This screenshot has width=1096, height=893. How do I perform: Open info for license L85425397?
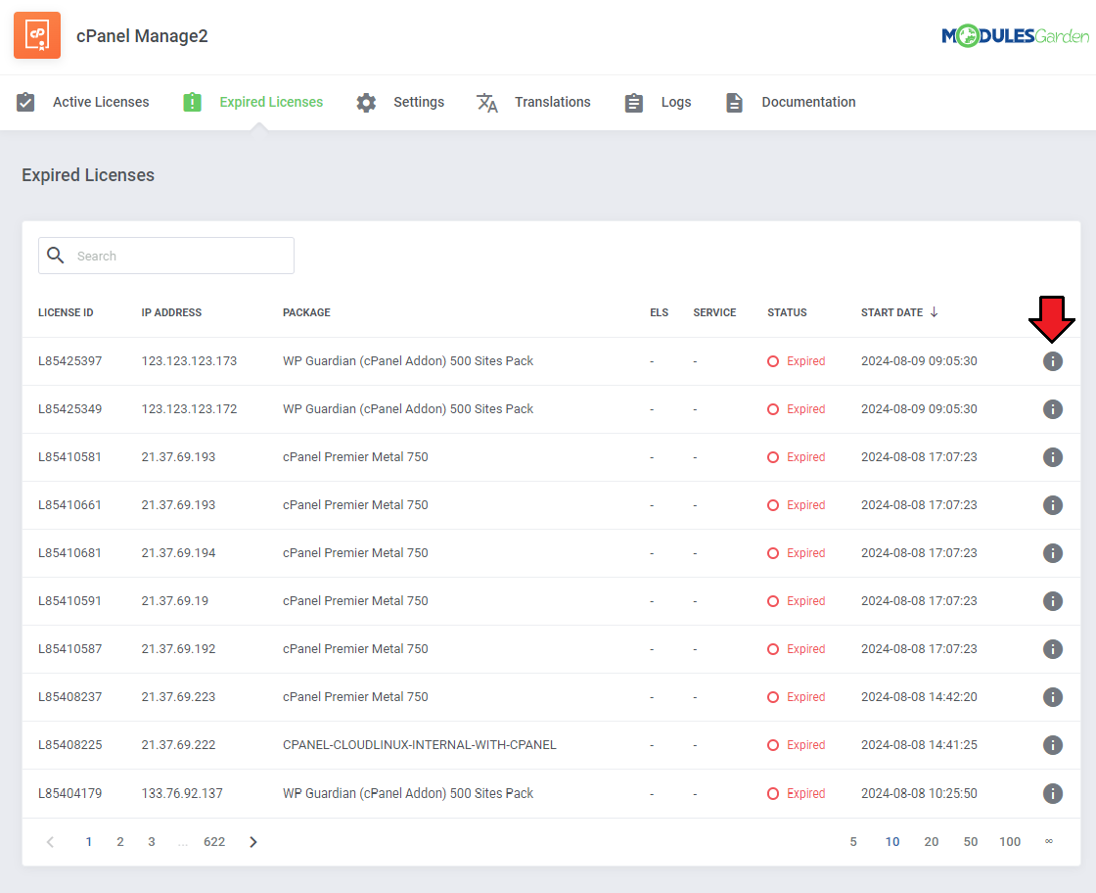1053,361
